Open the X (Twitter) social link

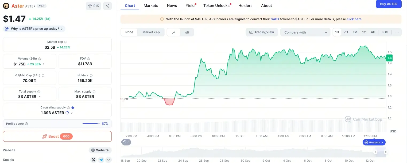(x=93, y=160)
